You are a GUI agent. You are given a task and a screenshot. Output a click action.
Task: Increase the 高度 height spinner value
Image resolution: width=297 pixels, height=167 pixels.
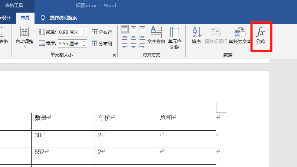pos(84,30)
